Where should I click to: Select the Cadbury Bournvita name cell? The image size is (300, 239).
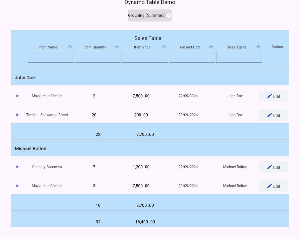pos(47,167)
